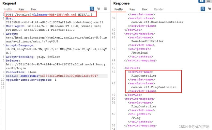Screen dimensions: 212x130
Task: Click com.wm.ctf.FlagController class text
Action: click(154, 87)
